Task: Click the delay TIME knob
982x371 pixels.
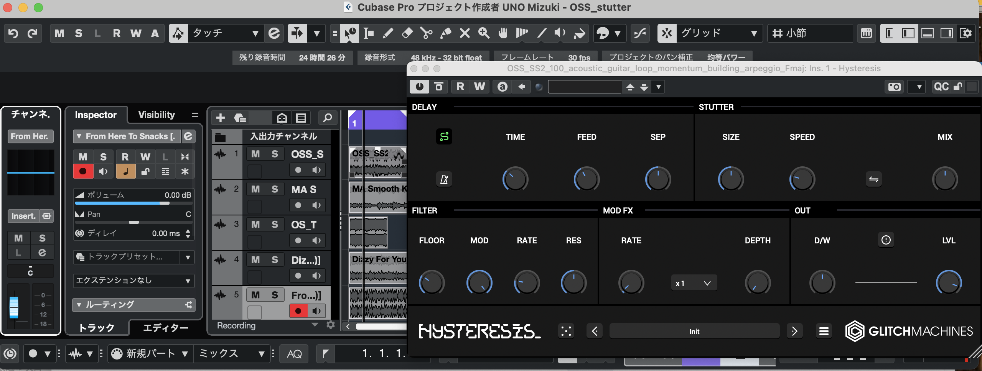Action: pyautogui.click(x=515, y=179)
